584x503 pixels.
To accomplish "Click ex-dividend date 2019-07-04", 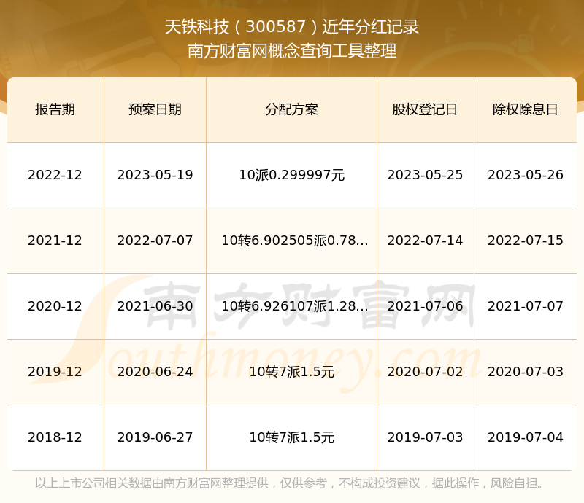I will pos(525,437).
